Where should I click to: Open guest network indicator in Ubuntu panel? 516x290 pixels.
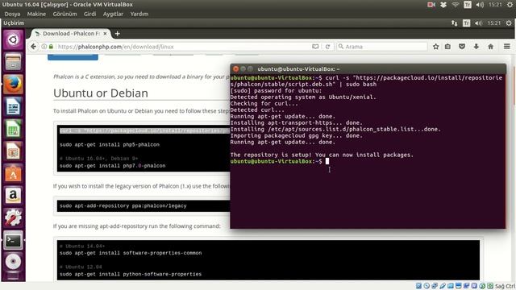click(x=455, y=23)
